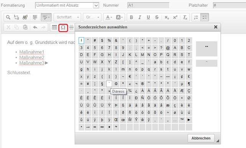246x148 pixels.
Task: Click the Maßnahme2 list item
Action: coord(32,58)
